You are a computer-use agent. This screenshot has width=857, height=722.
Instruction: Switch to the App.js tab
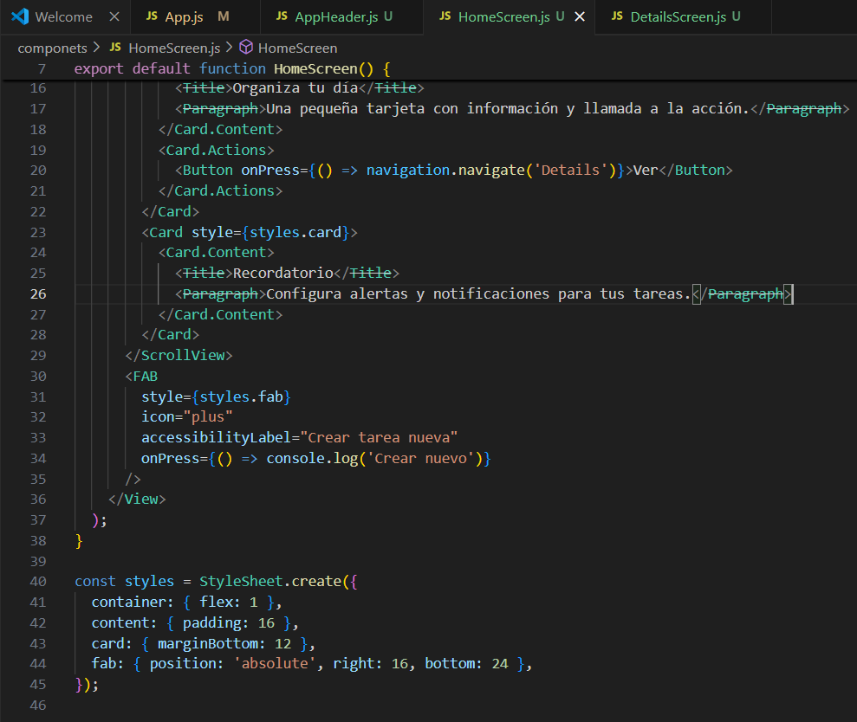point(185,17)
